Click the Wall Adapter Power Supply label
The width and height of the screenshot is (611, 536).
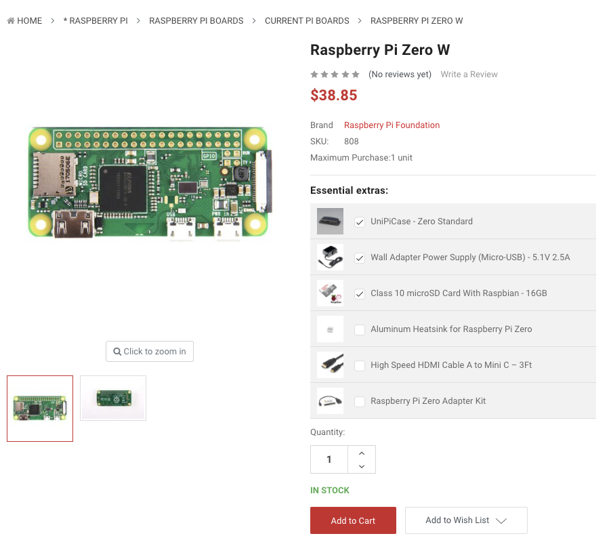click(470, 257)
